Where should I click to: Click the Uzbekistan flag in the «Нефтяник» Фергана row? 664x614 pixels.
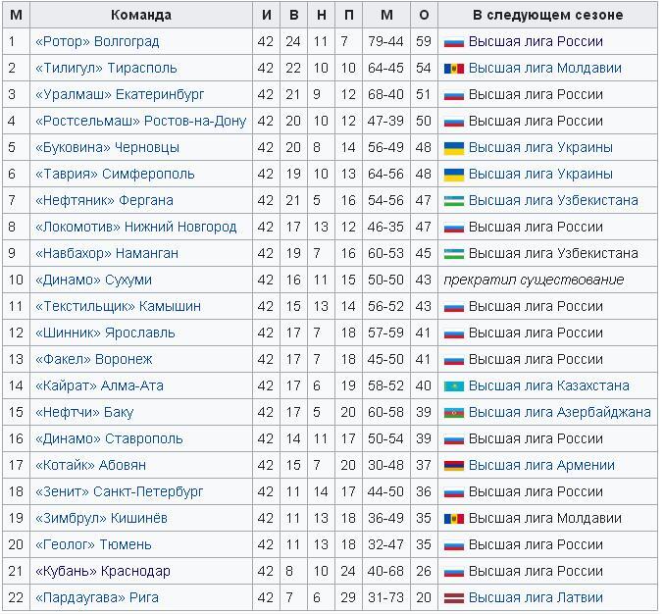point(454,201)
